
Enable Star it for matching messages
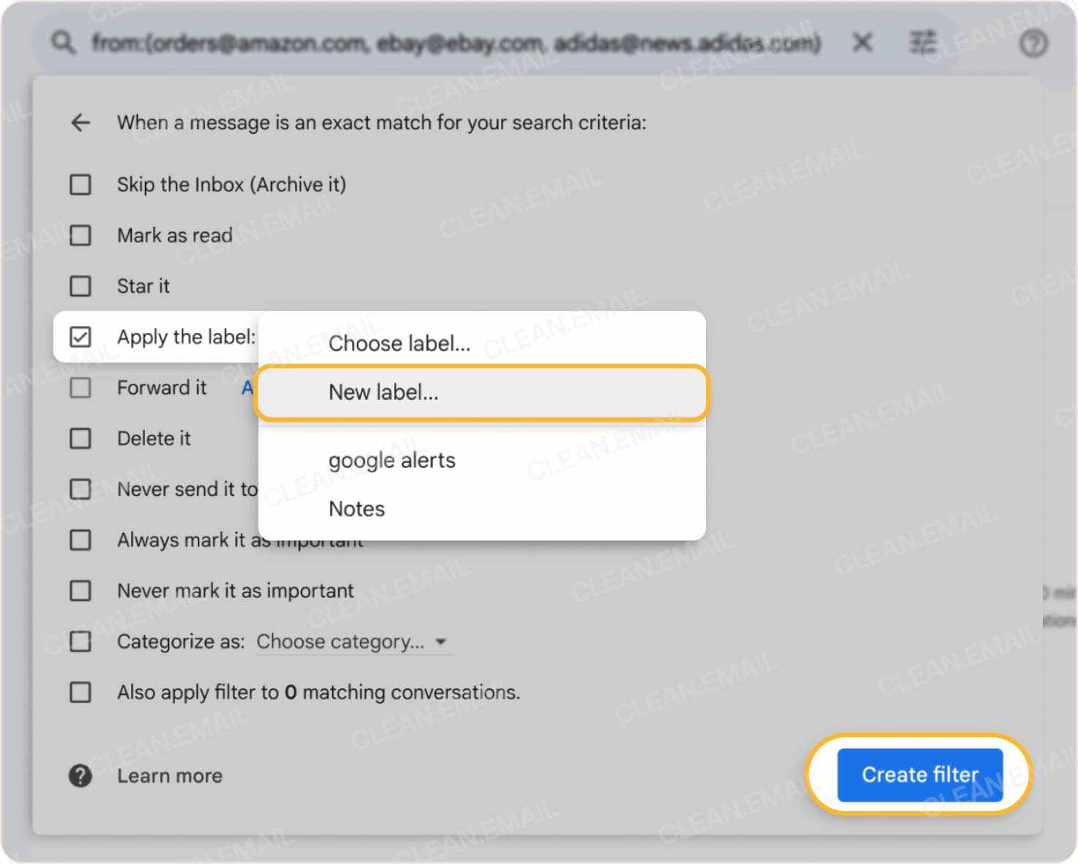(x=80, y=286)
